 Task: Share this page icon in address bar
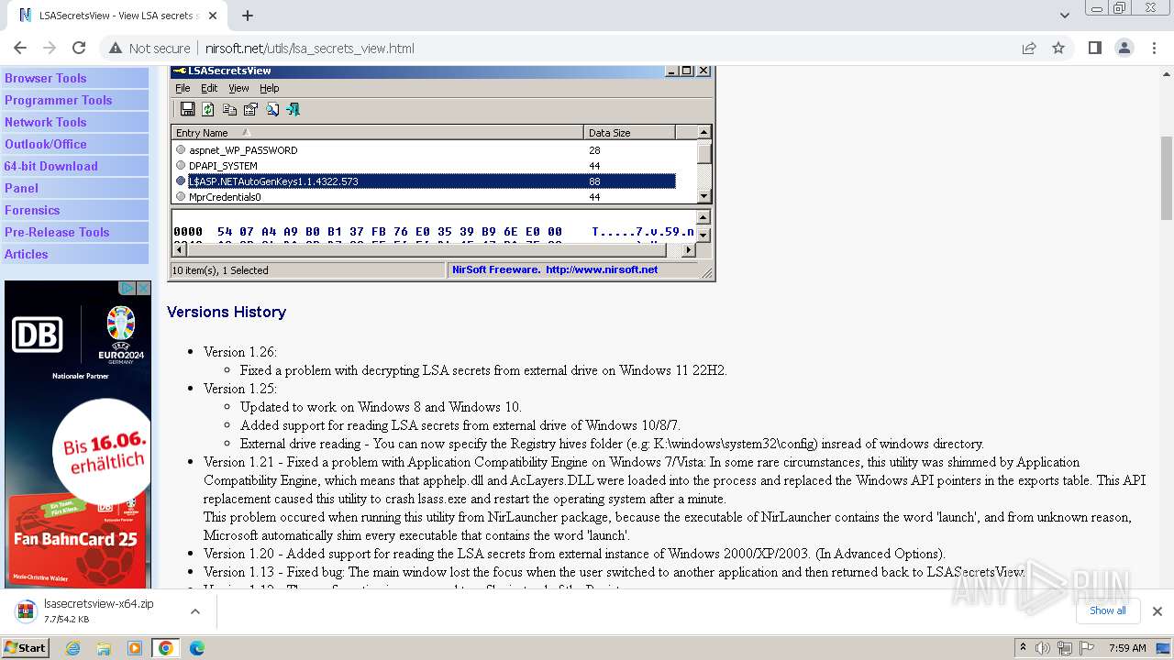click(x=1029, y=49)
